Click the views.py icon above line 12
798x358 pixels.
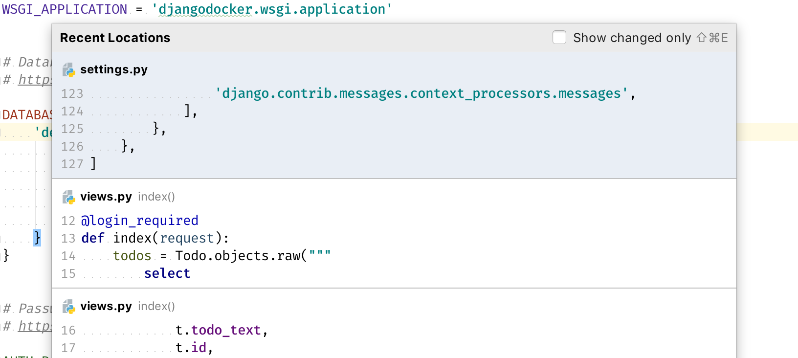(69, 197)
